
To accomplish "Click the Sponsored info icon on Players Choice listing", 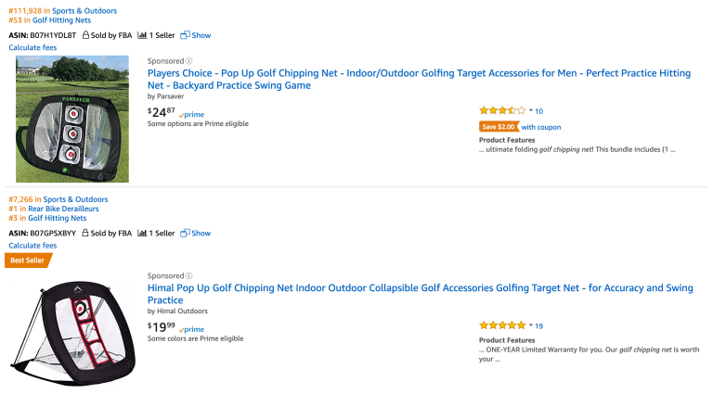I will click(189, 61).
